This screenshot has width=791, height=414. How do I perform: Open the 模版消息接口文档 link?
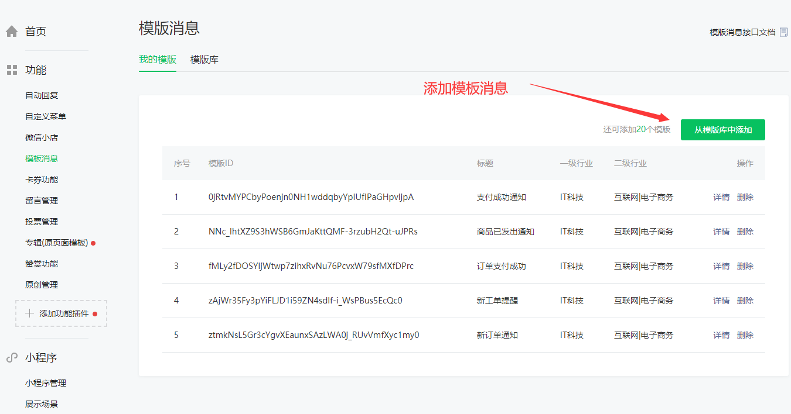click(742, 32)
